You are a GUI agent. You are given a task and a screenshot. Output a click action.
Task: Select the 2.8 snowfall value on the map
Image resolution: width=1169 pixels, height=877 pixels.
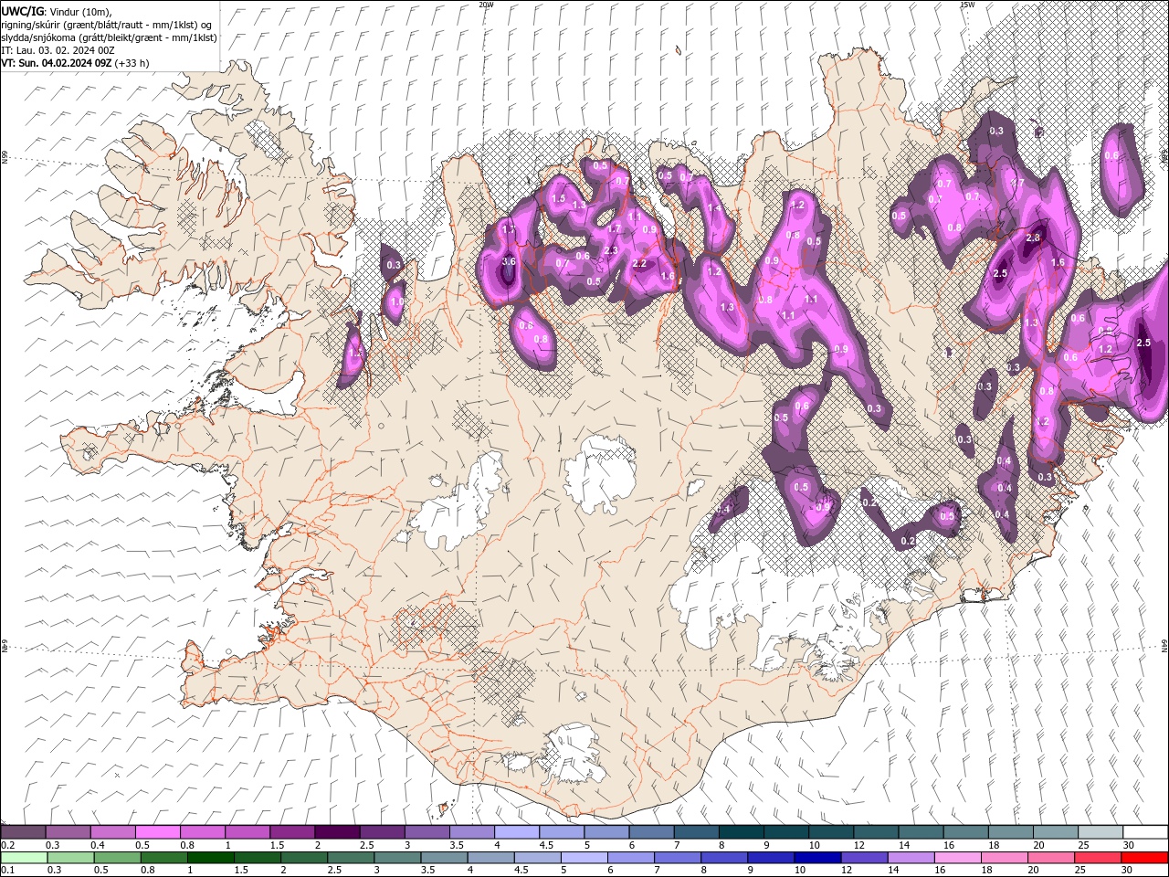(1034, 238)
